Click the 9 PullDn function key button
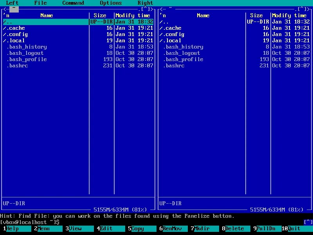Image resolution: width=313 pixels, height=235 pixels. tap(268, 228)
